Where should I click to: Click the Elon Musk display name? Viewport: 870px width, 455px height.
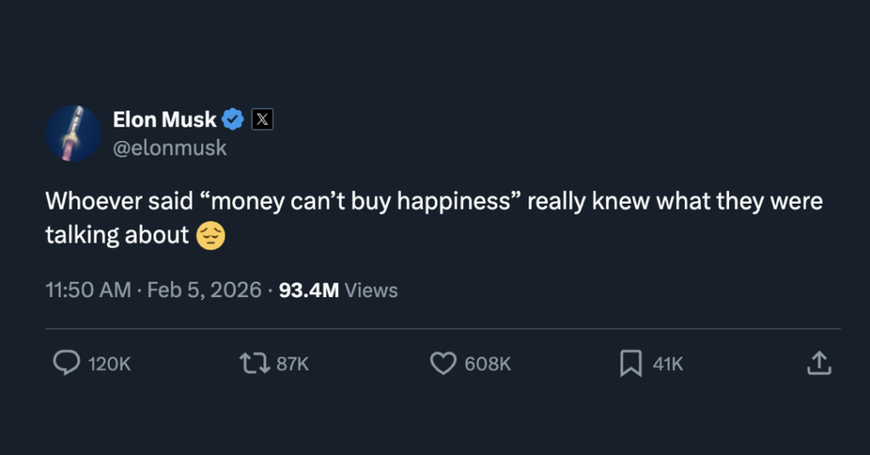coord(165,120)
